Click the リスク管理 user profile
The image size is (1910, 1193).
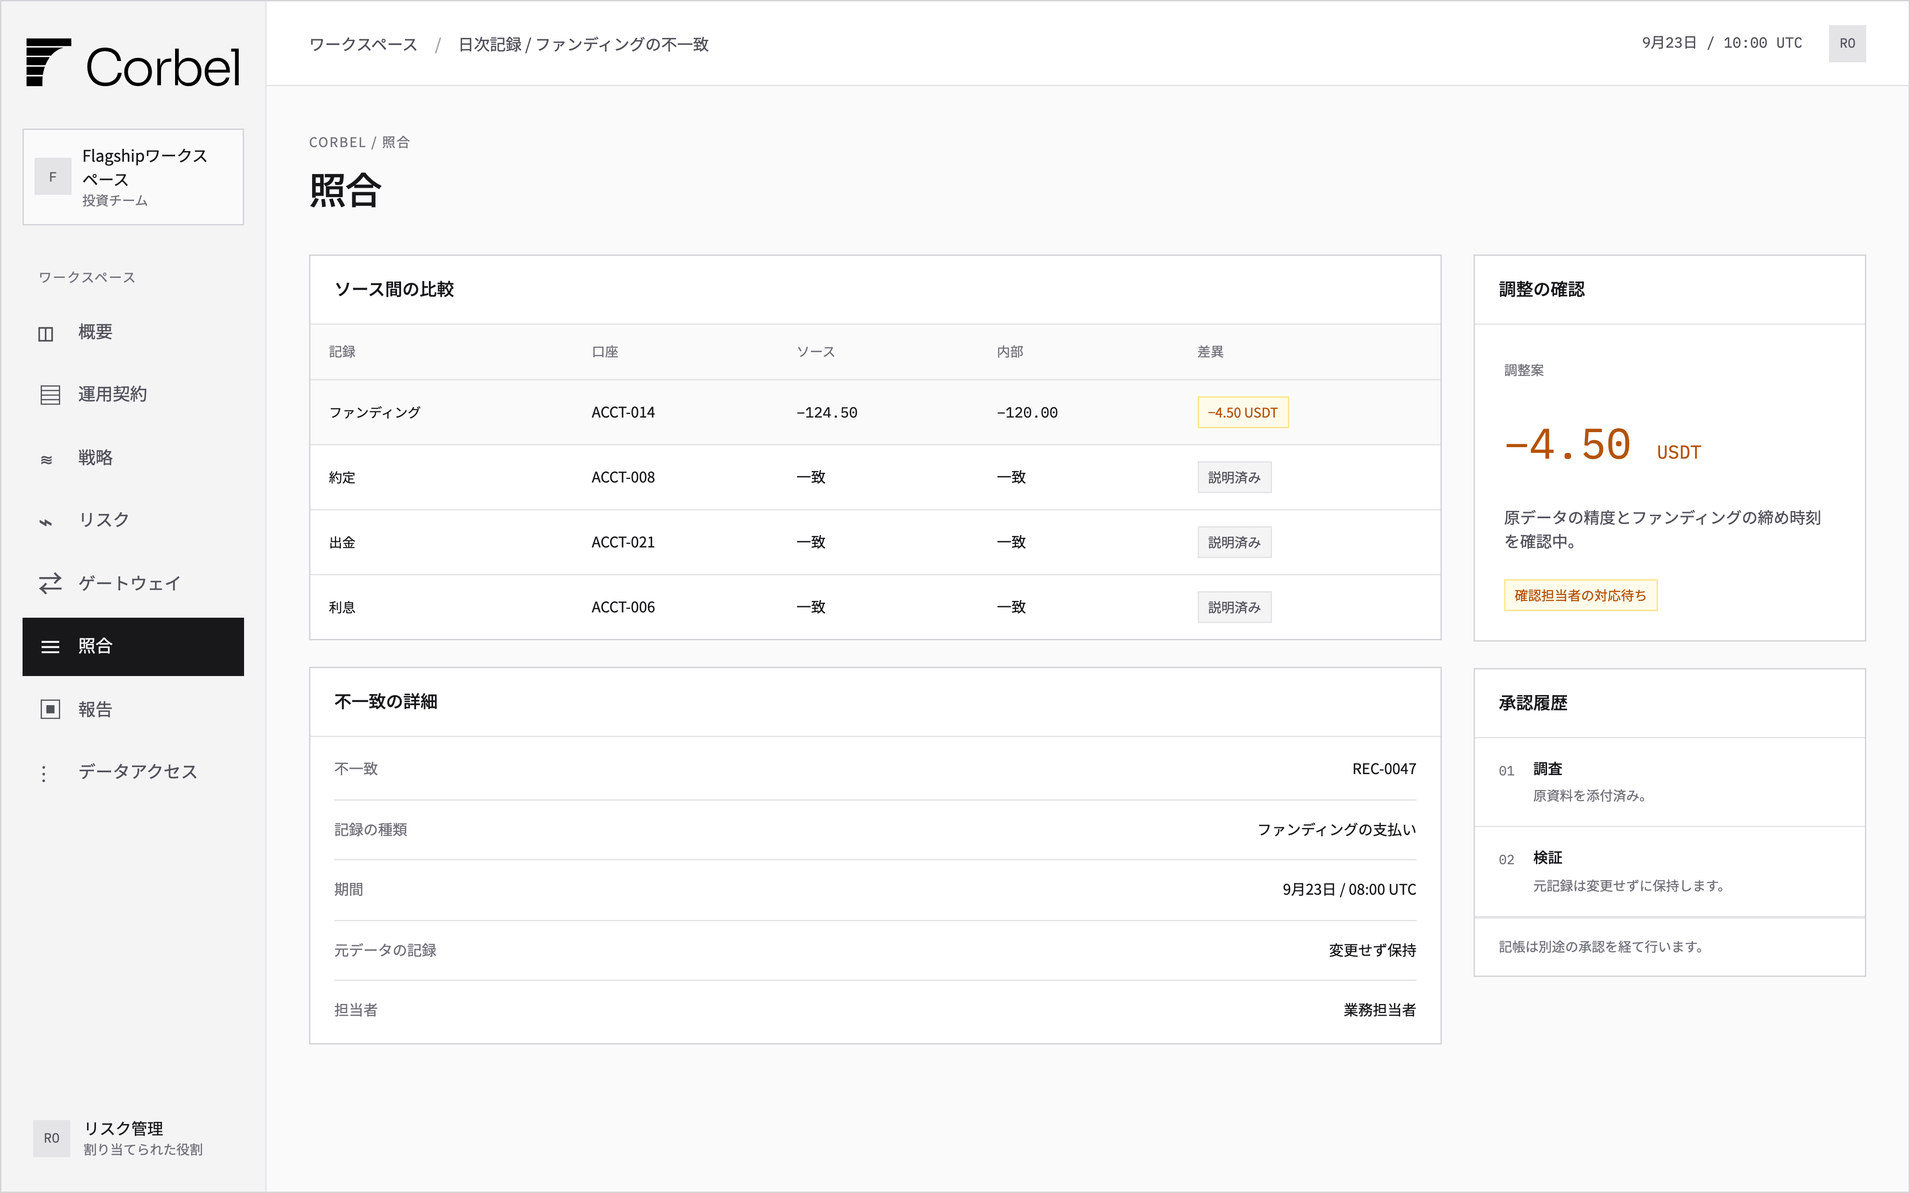[133, 1138]
